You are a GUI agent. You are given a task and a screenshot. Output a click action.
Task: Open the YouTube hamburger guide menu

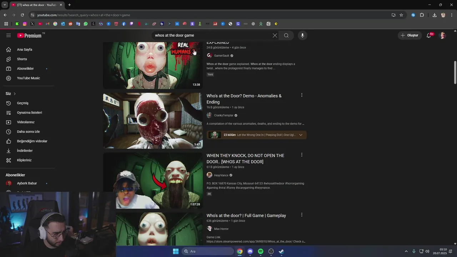tap(9, 35)
